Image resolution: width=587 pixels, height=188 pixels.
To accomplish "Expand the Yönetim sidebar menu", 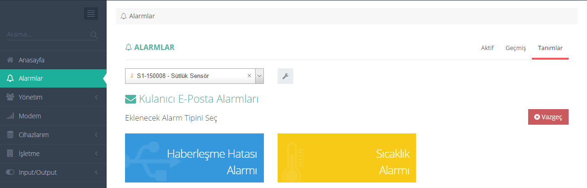I will [53, 97].
